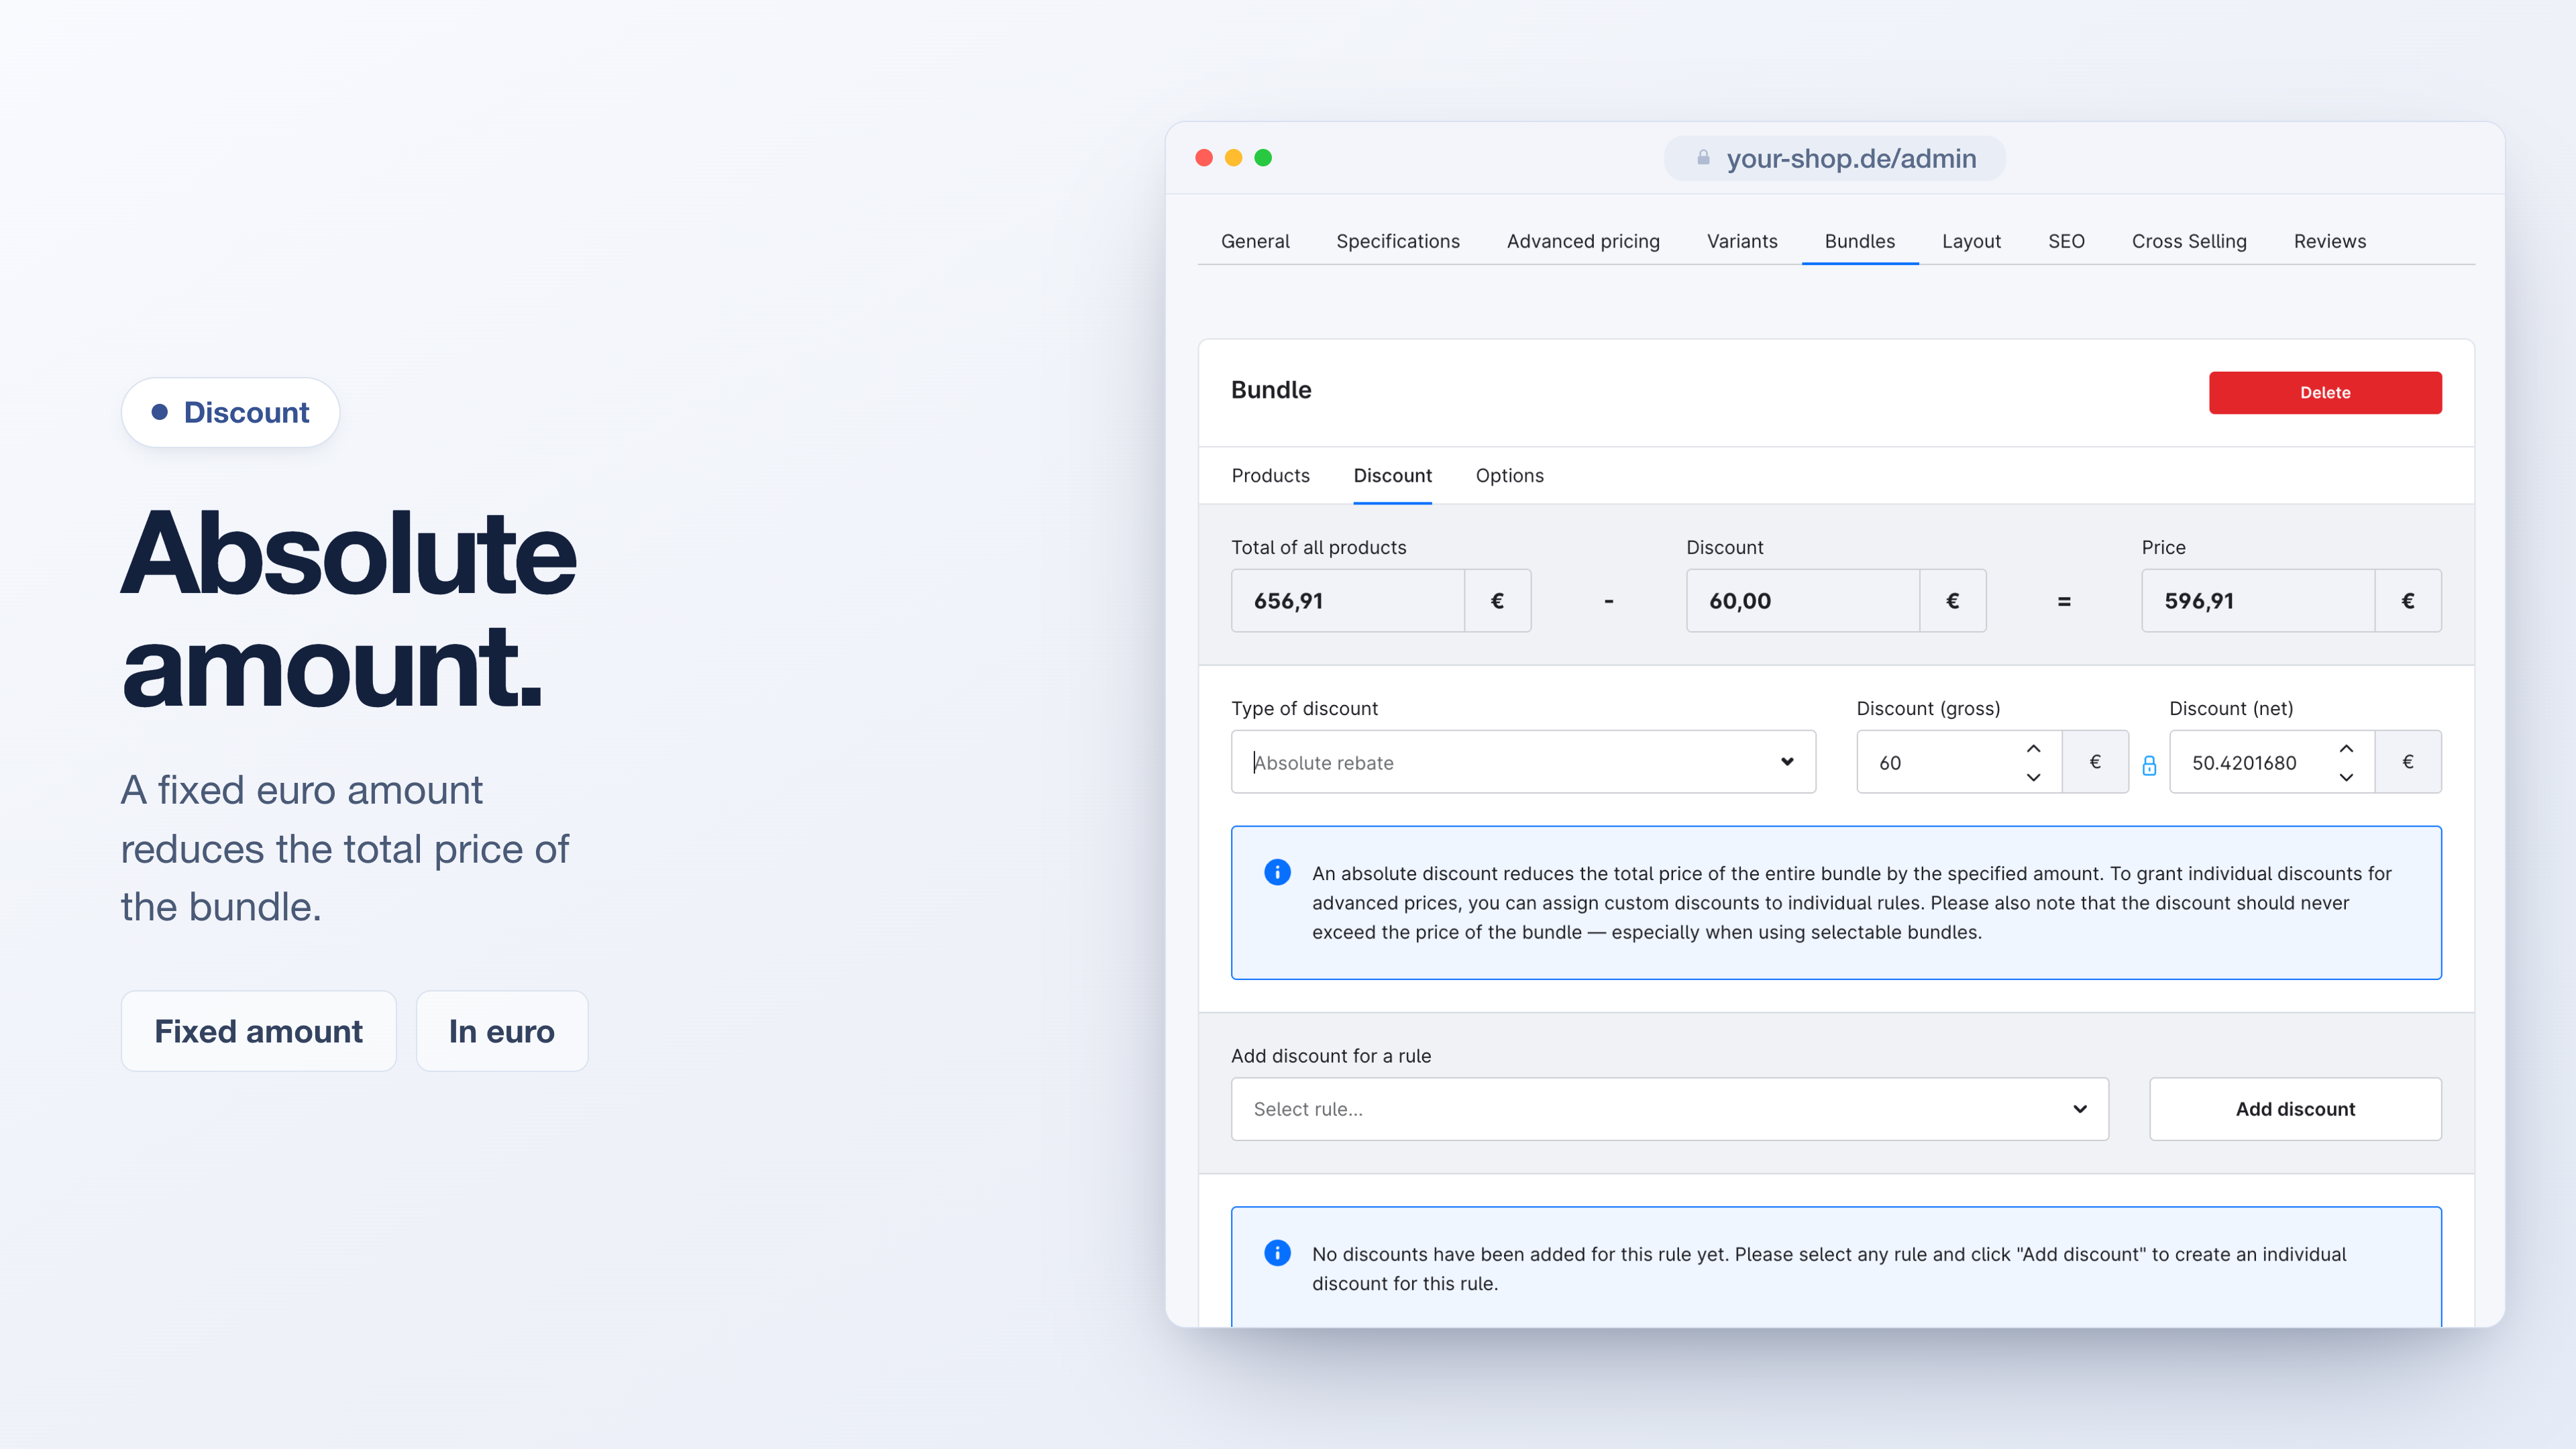Click the euro suffix of the Discount (net) field
Screen dimensions: 2576x1449
(x=2408, y=762)
